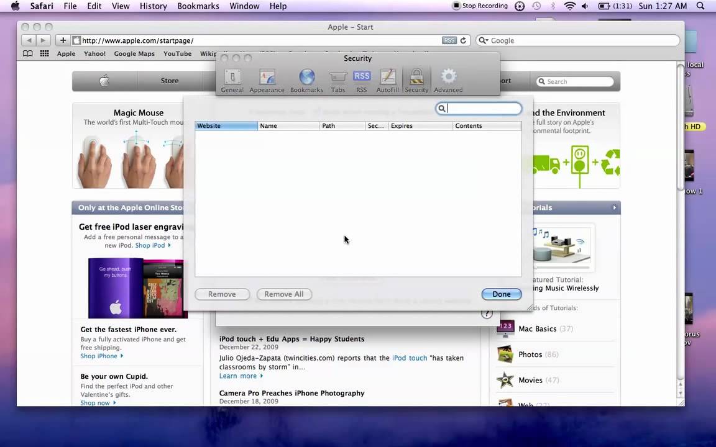This screenshot has width=716, height=447.
Task: Open the Safari menu
Action: point(42,6)
